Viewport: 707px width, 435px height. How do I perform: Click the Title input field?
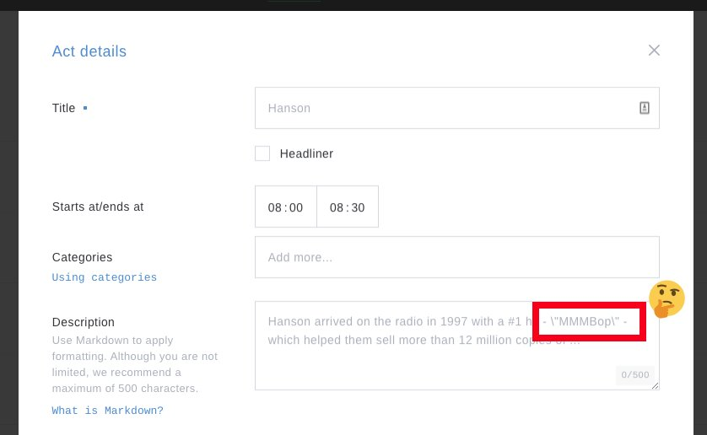point(456,108)
